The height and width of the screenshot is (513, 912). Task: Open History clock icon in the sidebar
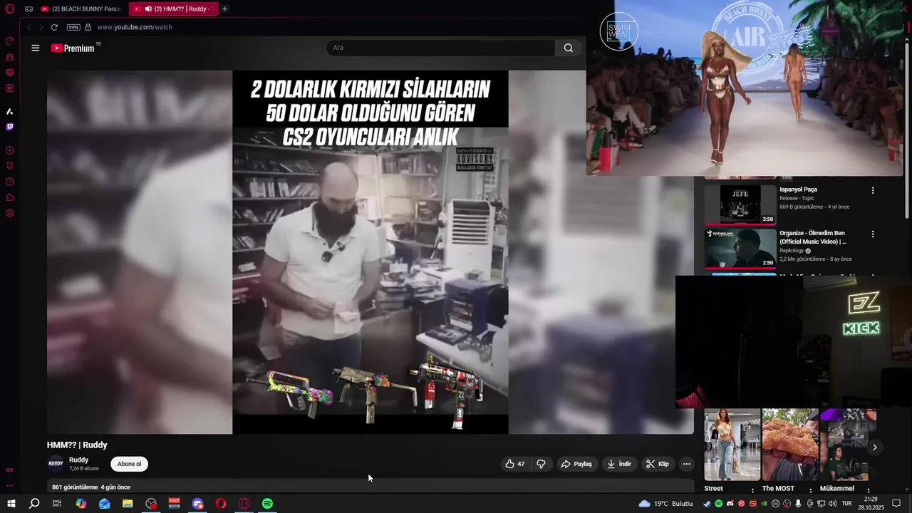point(10,182)
